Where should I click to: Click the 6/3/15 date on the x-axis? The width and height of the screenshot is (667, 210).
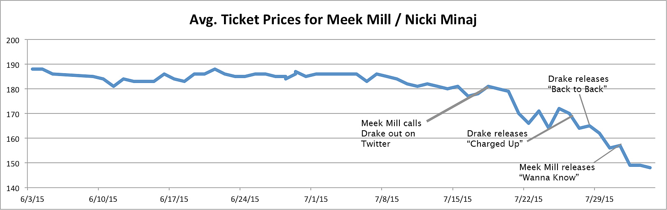[x=33, y=199]
